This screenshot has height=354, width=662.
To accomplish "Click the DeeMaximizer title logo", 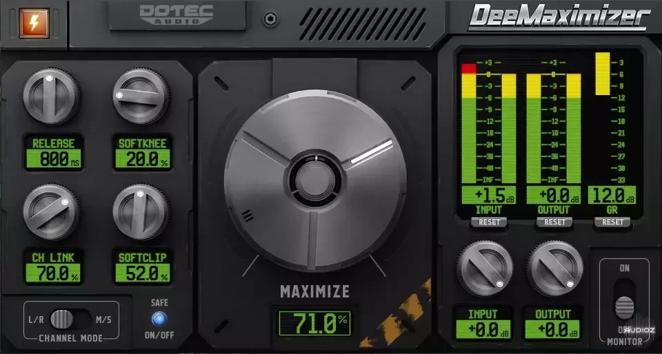I will (559, 17).
